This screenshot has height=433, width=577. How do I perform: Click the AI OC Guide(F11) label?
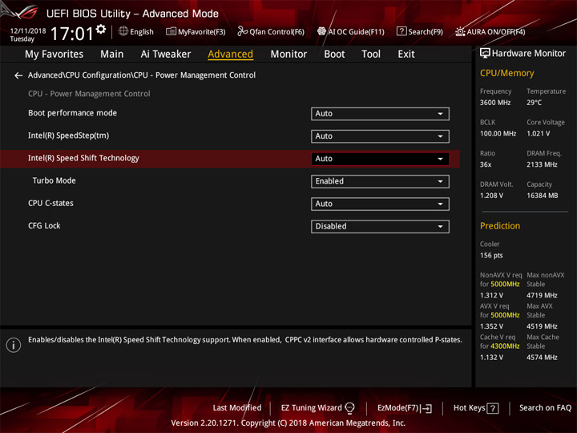(356, 32)
